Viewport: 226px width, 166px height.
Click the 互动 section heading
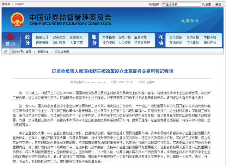[161, 40]
